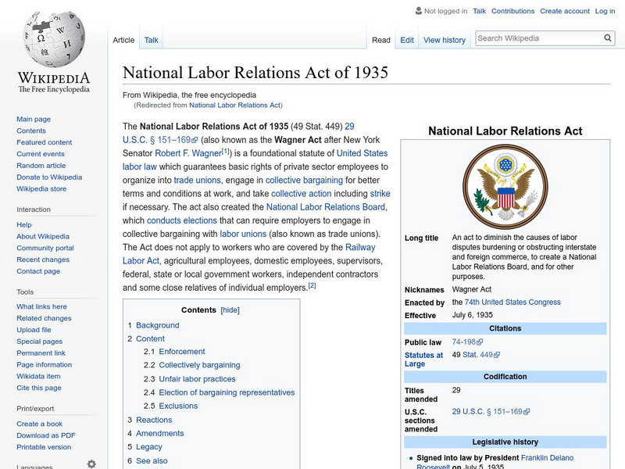Click Download as PDF
The width and height of the screenshot is (625, 469).
(46, 435)
